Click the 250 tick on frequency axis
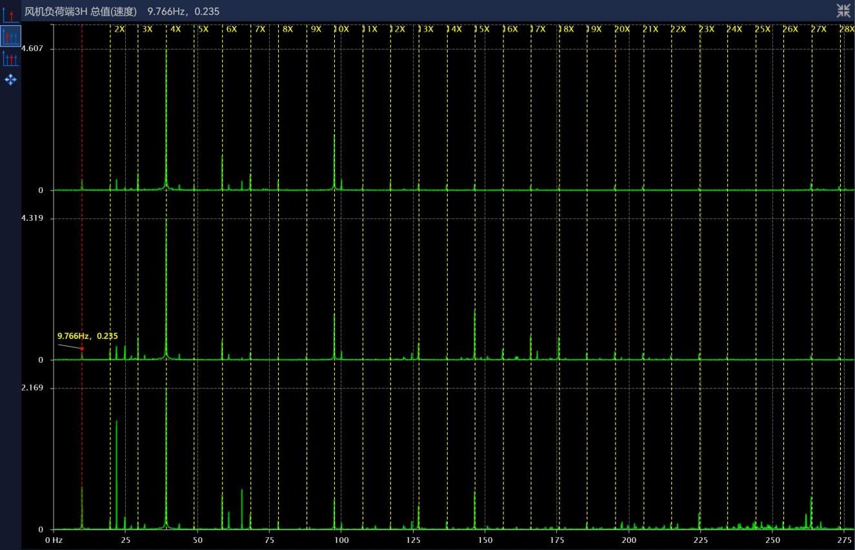 772,540
